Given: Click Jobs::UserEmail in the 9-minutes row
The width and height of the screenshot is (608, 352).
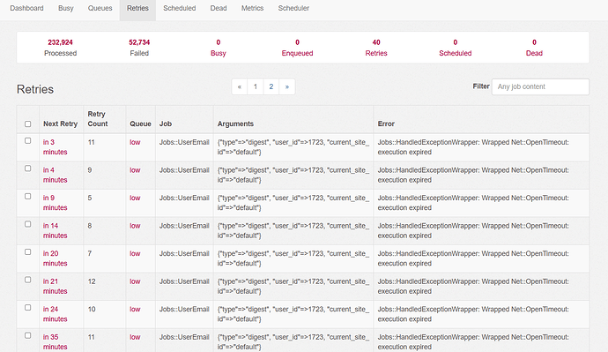Looking at the screenshot, I should coord(184,198).
